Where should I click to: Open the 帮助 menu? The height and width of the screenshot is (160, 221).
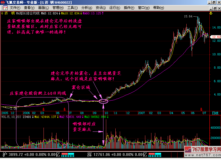158,7
